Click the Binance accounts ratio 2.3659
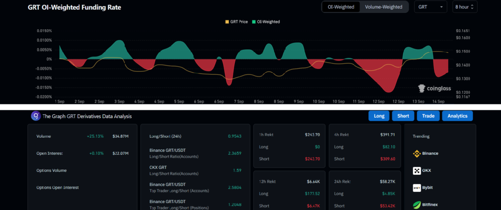The image size is (501, 210). point(234,153)
